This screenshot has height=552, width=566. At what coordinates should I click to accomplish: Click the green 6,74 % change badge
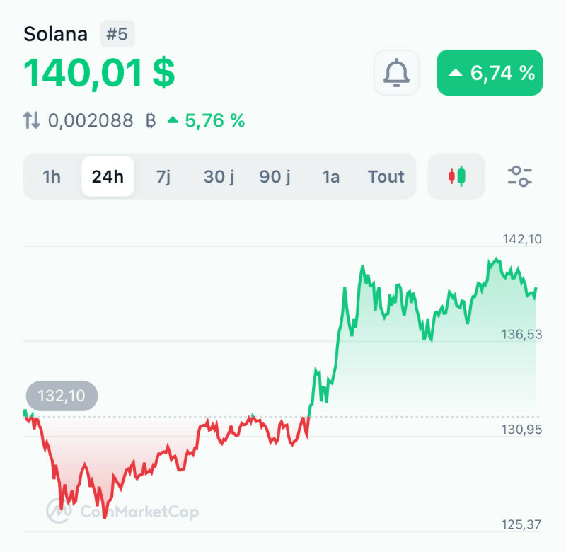point(490,72)
